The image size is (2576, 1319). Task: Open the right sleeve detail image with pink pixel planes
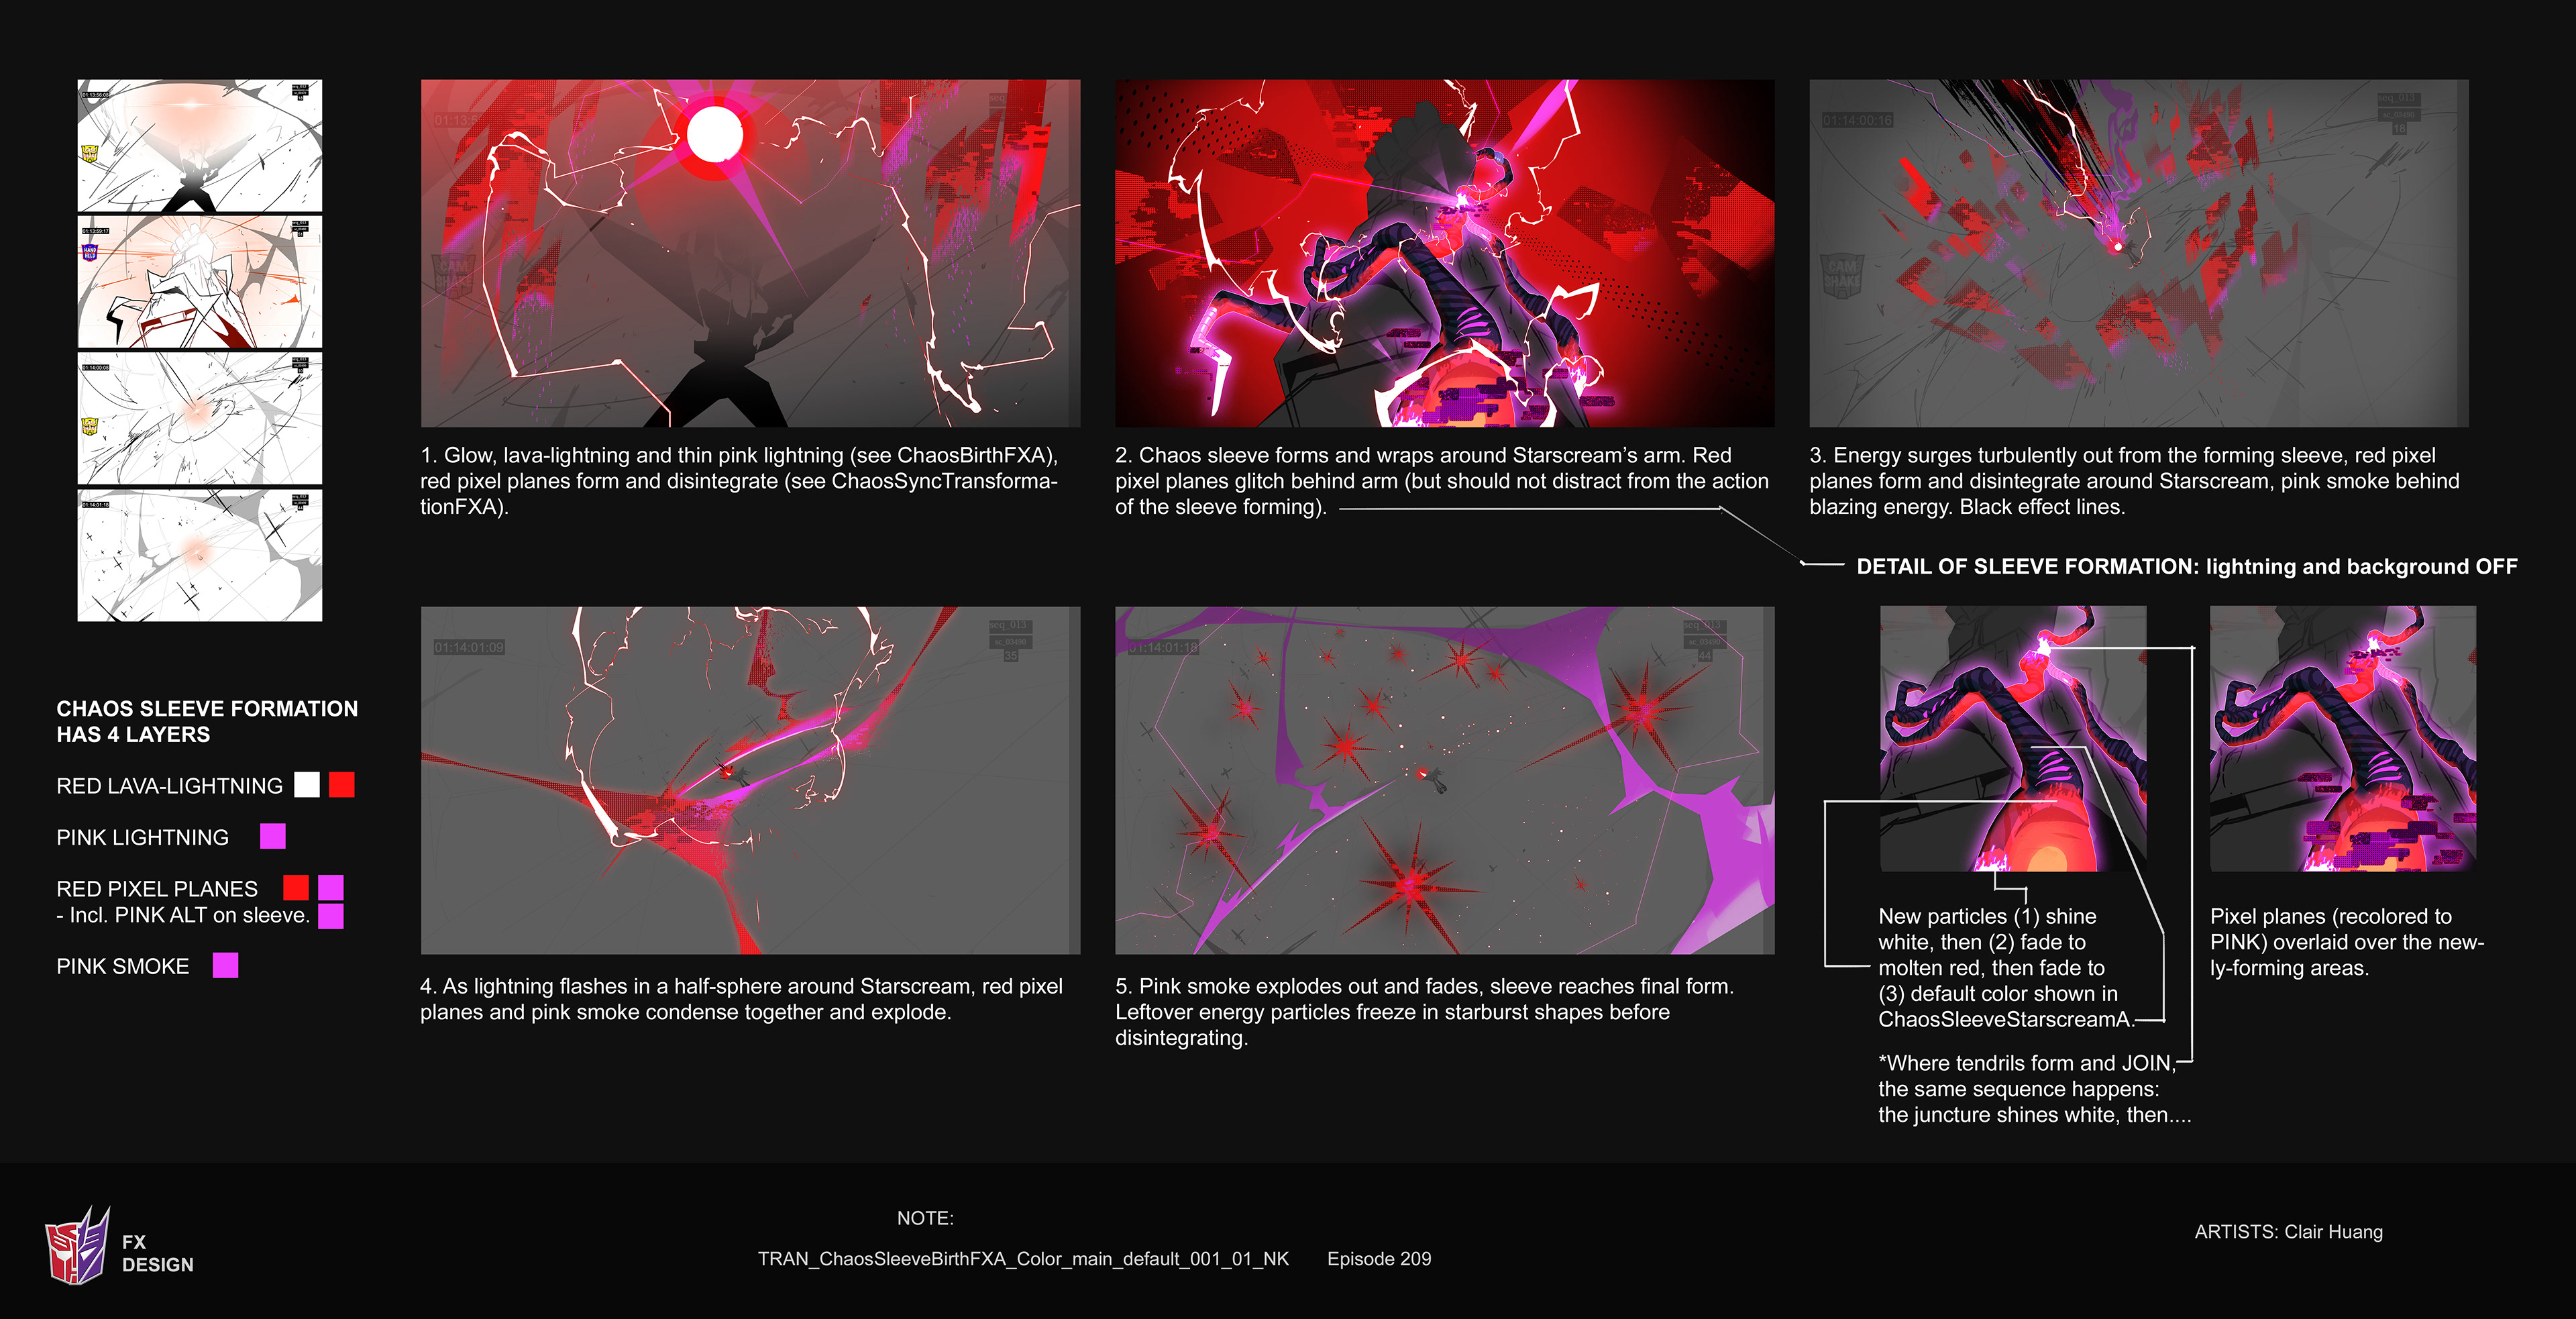2343,739
